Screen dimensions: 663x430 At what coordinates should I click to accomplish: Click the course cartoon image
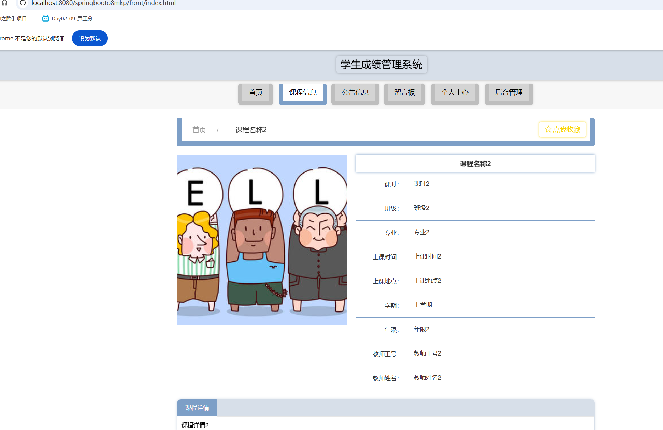coord(262,240)
